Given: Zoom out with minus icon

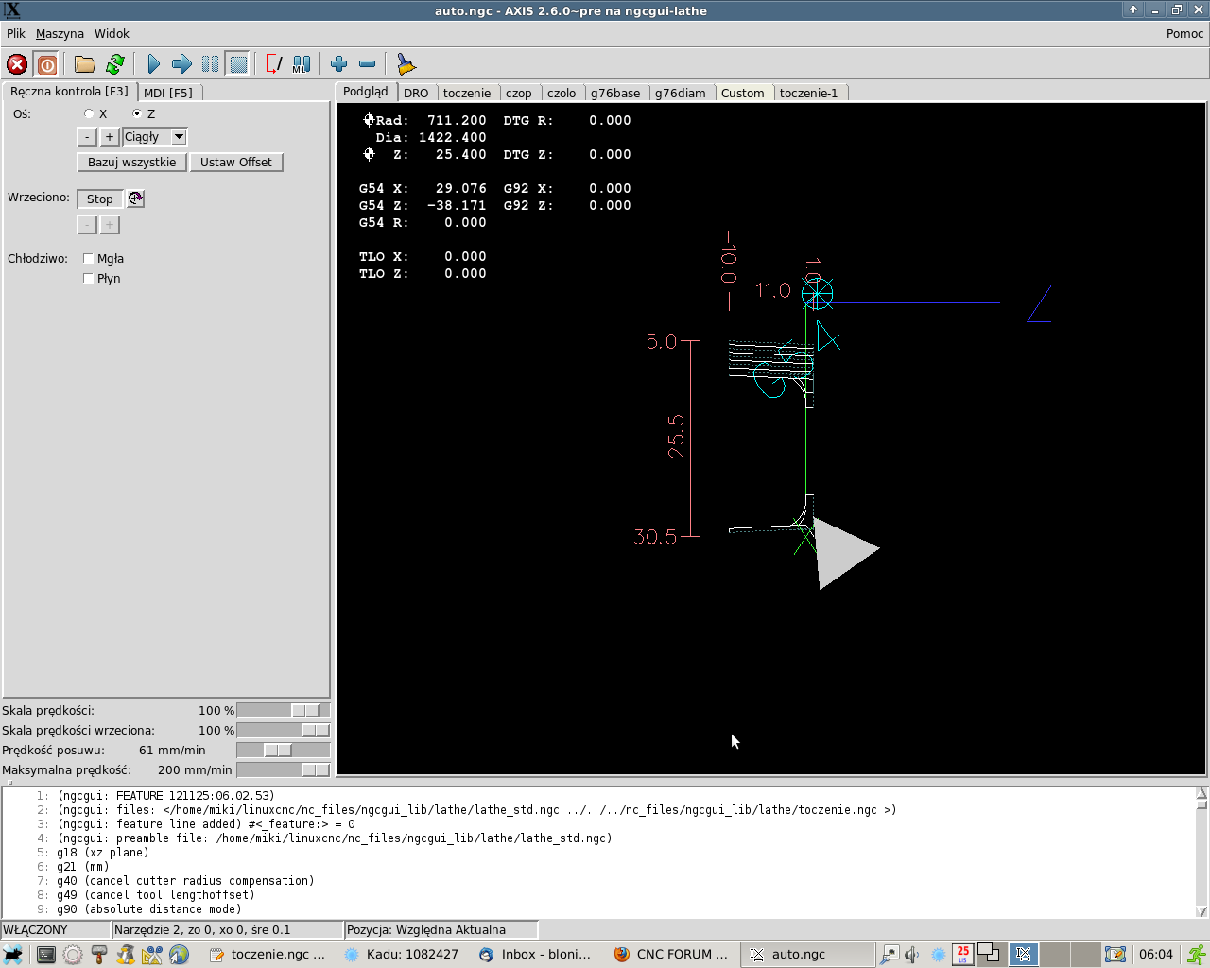Looking at the screenshot, I should click(368, 64).
